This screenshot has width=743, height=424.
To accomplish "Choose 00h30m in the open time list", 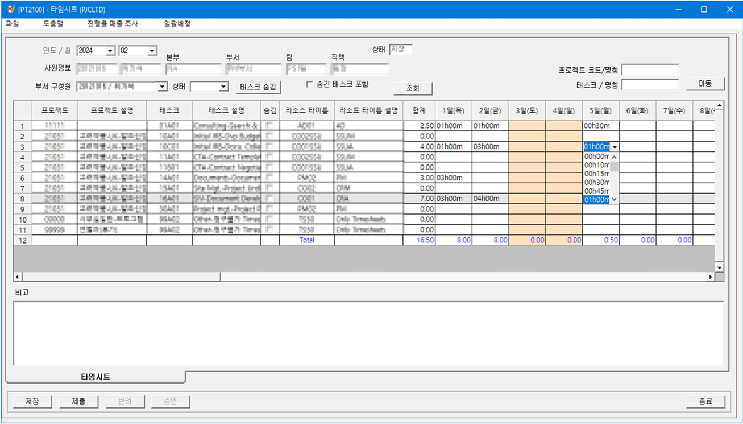I will 597,182.
